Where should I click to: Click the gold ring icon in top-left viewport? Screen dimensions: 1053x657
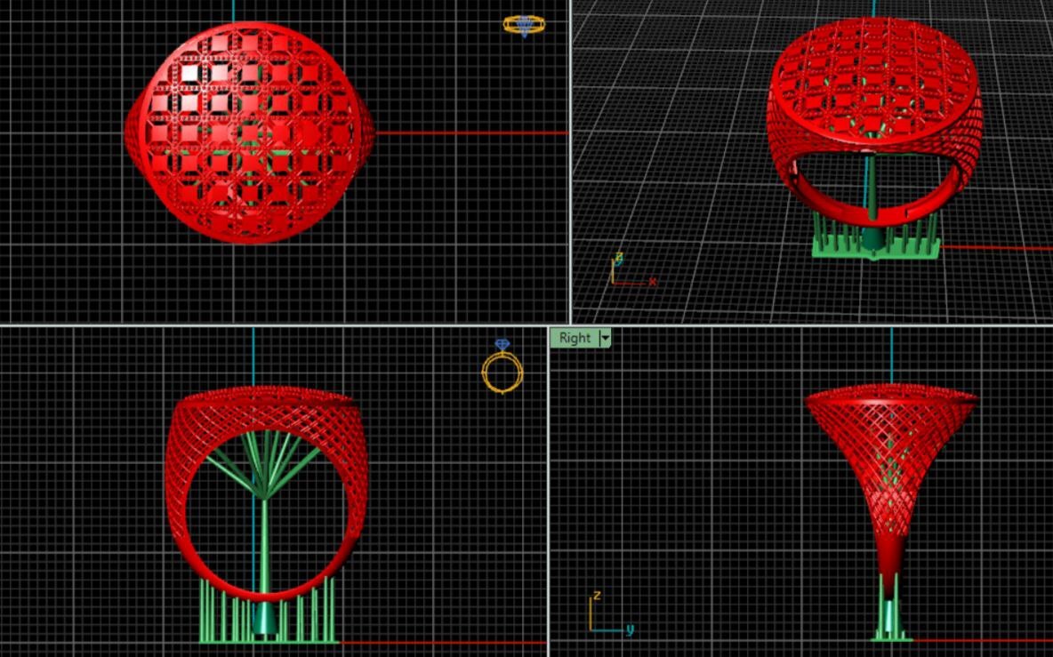pos(524,26)
